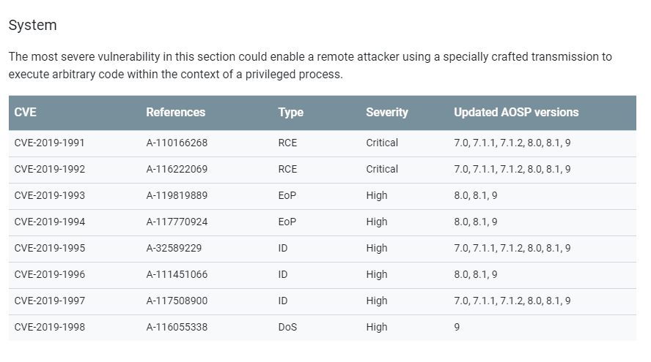Open reference A-32589229
The height and width of the screenshot is (362, 651).
pyautogui.click(x=174, y=248)
